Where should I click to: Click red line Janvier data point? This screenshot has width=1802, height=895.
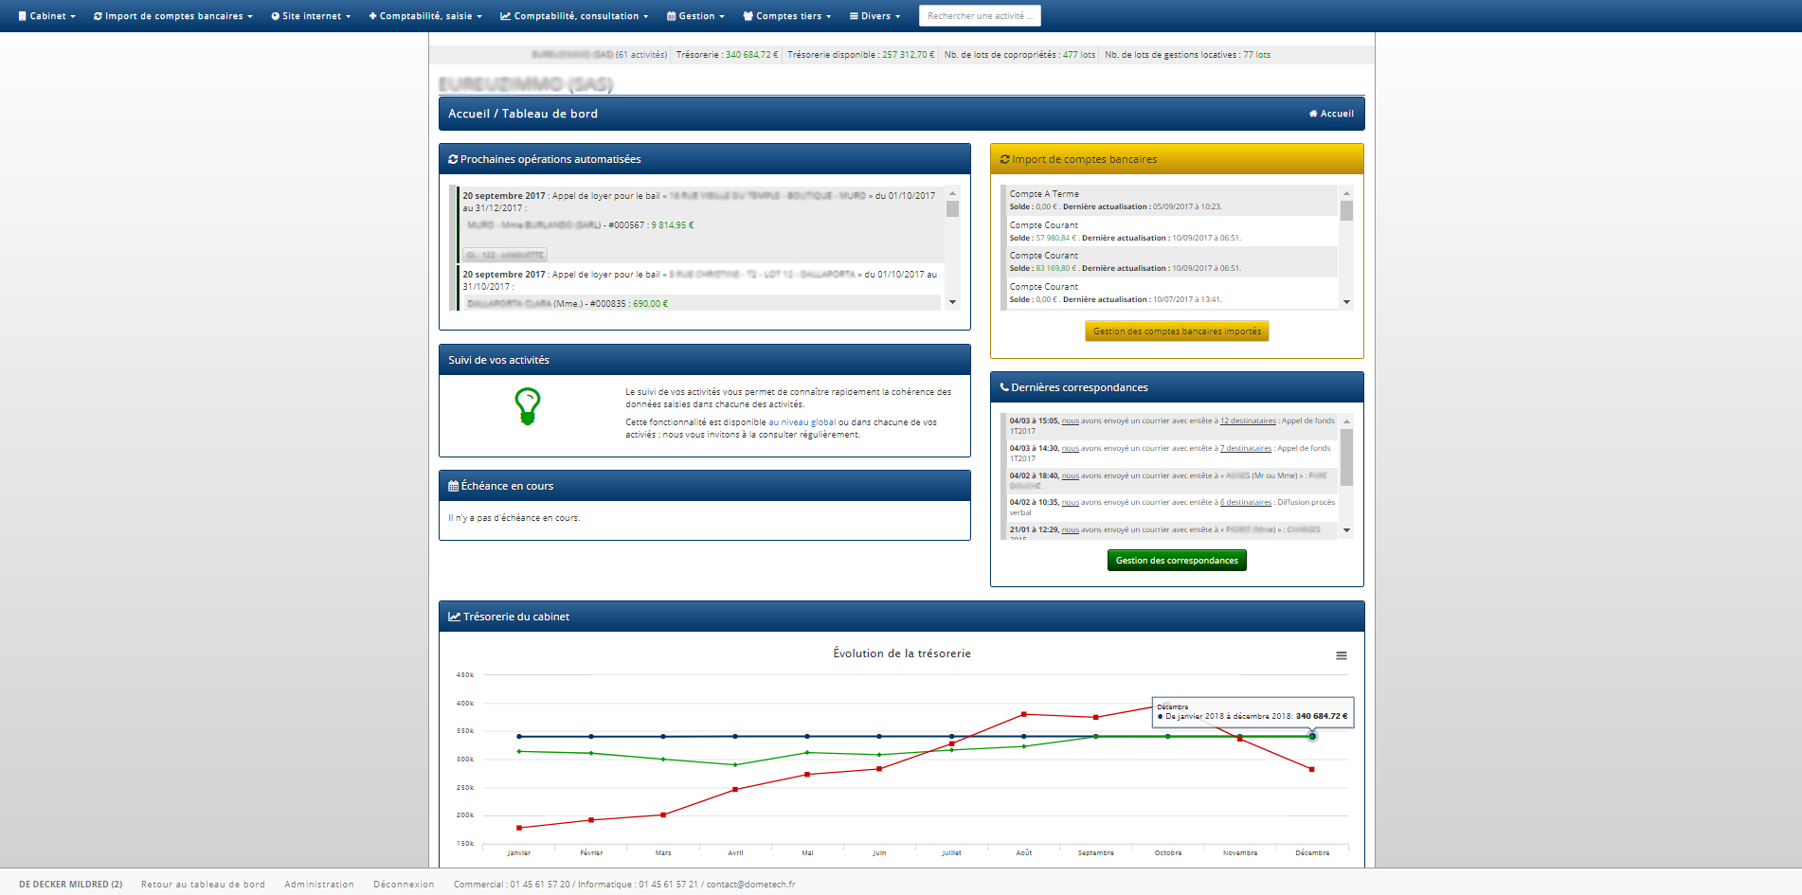coord(519,828)
